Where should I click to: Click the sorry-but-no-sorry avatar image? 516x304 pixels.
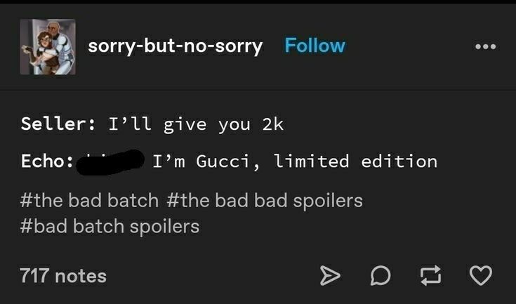click(48, 47)
